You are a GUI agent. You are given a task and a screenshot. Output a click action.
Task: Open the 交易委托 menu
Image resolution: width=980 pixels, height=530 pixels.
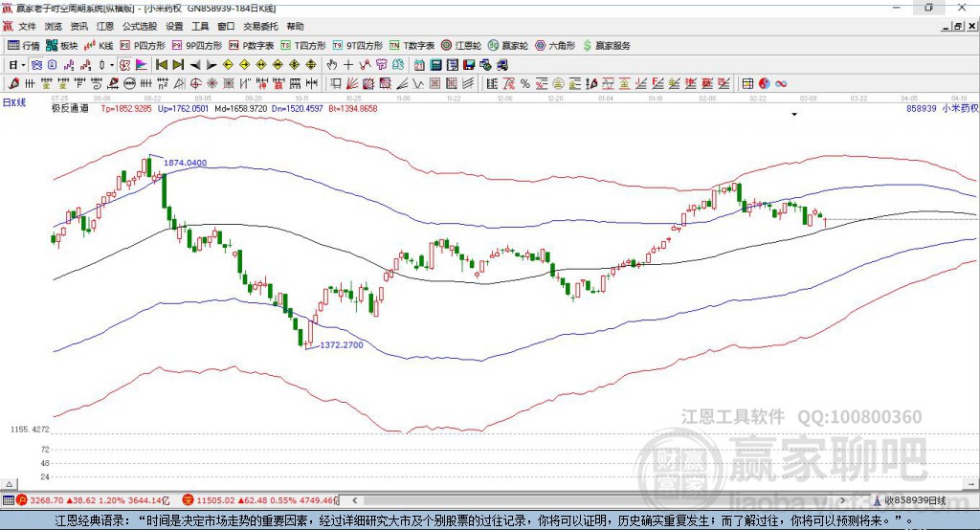[260, 26]
